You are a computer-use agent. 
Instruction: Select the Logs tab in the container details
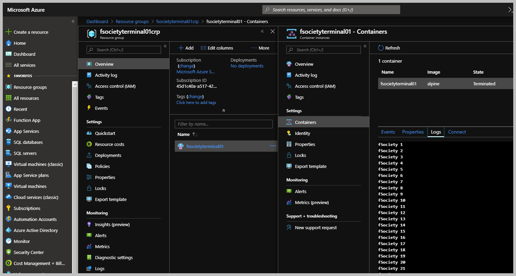tap(436, 132)
